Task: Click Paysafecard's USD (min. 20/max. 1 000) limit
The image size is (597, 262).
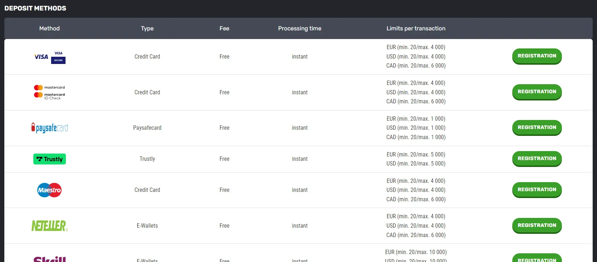Action: (416, 128)
